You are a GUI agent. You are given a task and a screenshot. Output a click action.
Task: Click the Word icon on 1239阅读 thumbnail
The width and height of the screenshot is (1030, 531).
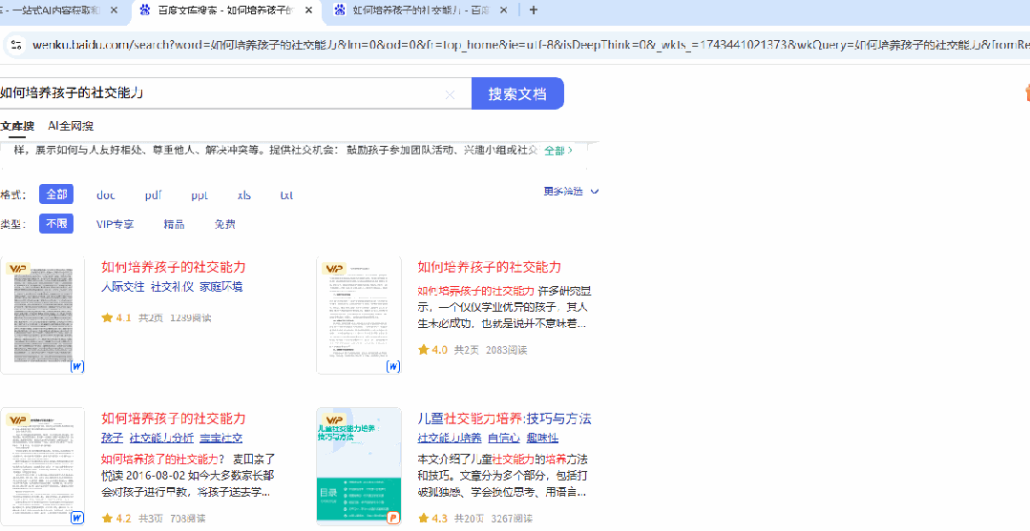coord(77,366)
